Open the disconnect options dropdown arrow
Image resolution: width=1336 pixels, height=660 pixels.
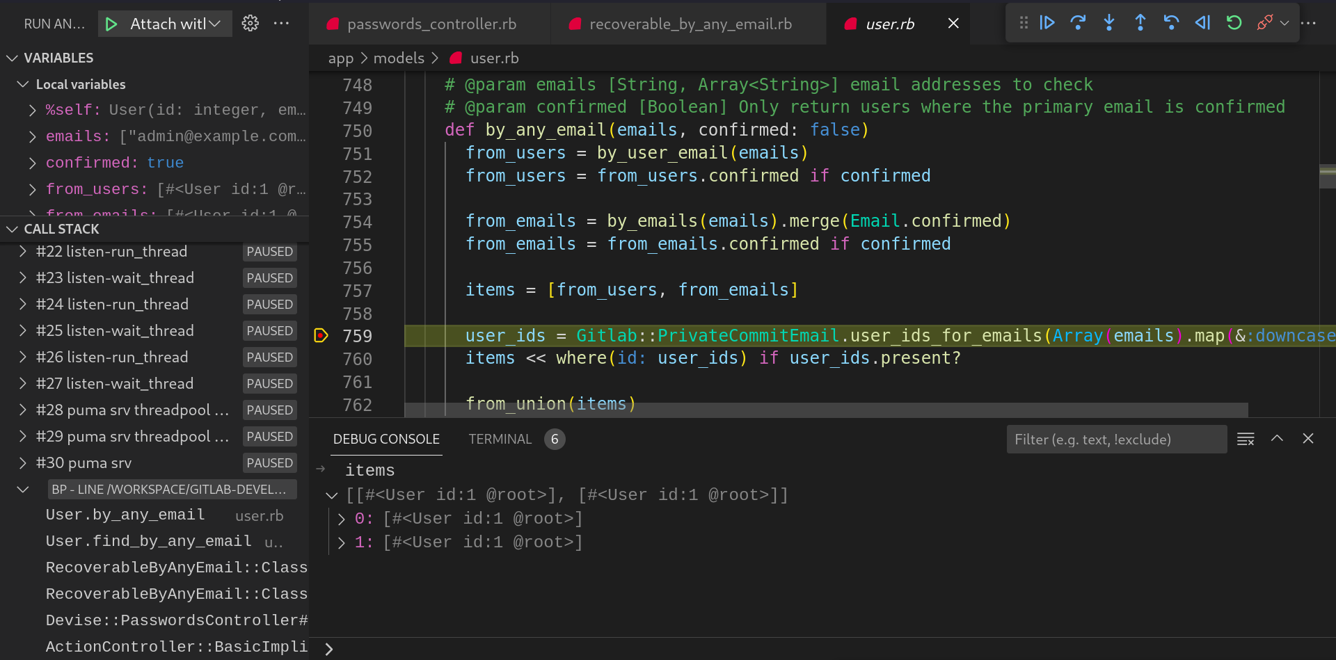(x=1285, y=23)
